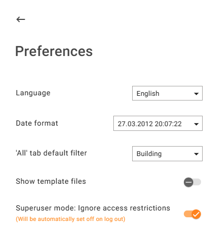211x233 pixels.
Task: Click the Preferences heading
Action: [x=54, y=51]
